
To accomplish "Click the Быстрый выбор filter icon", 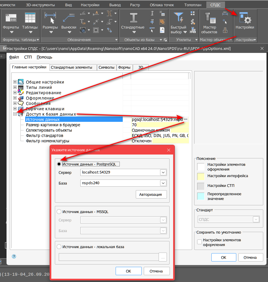I will coord(178,22).
